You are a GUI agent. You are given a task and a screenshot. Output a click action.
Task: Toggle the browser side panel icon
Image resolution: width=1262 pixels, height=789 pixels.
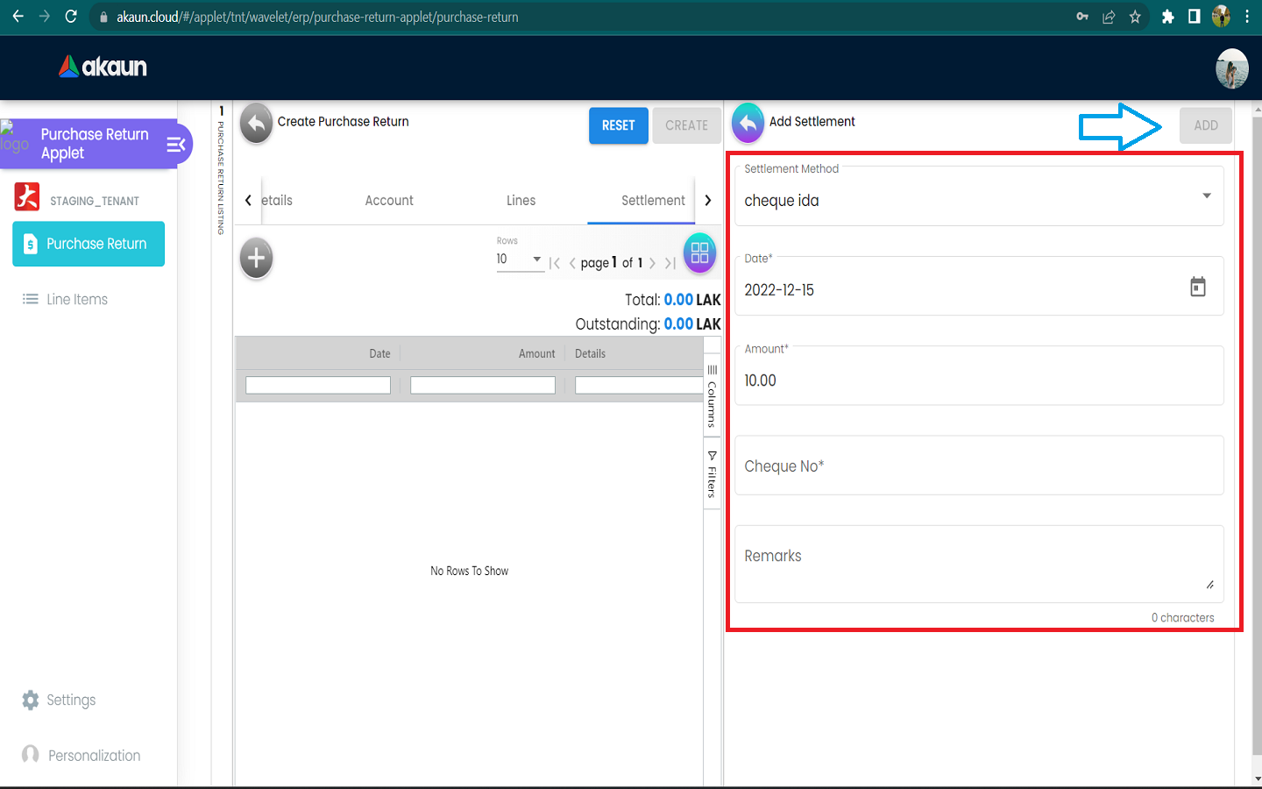(x=1194, y=17)
